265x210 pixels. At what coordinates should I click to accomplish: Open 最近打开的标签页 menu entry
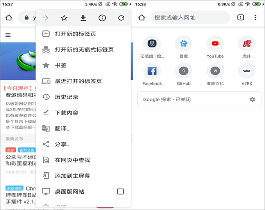click(x=83, y=81)
